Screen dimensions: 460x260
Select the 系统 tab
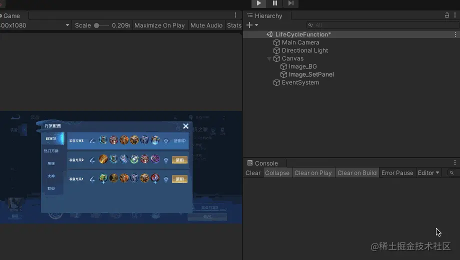[x=51, y=163]
